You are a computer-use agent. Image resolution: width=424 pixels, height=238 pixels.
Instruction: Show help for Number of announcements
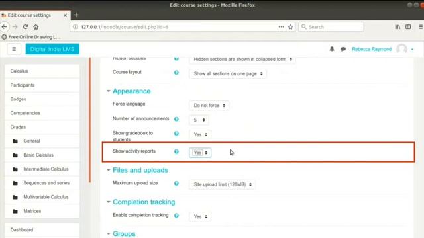click(x=176, y=119)
